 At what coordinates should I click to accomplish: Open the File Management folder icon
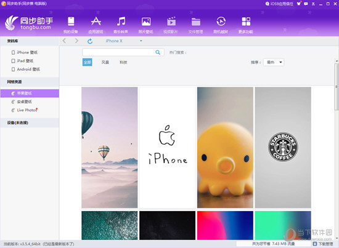(x=196, y=22)
